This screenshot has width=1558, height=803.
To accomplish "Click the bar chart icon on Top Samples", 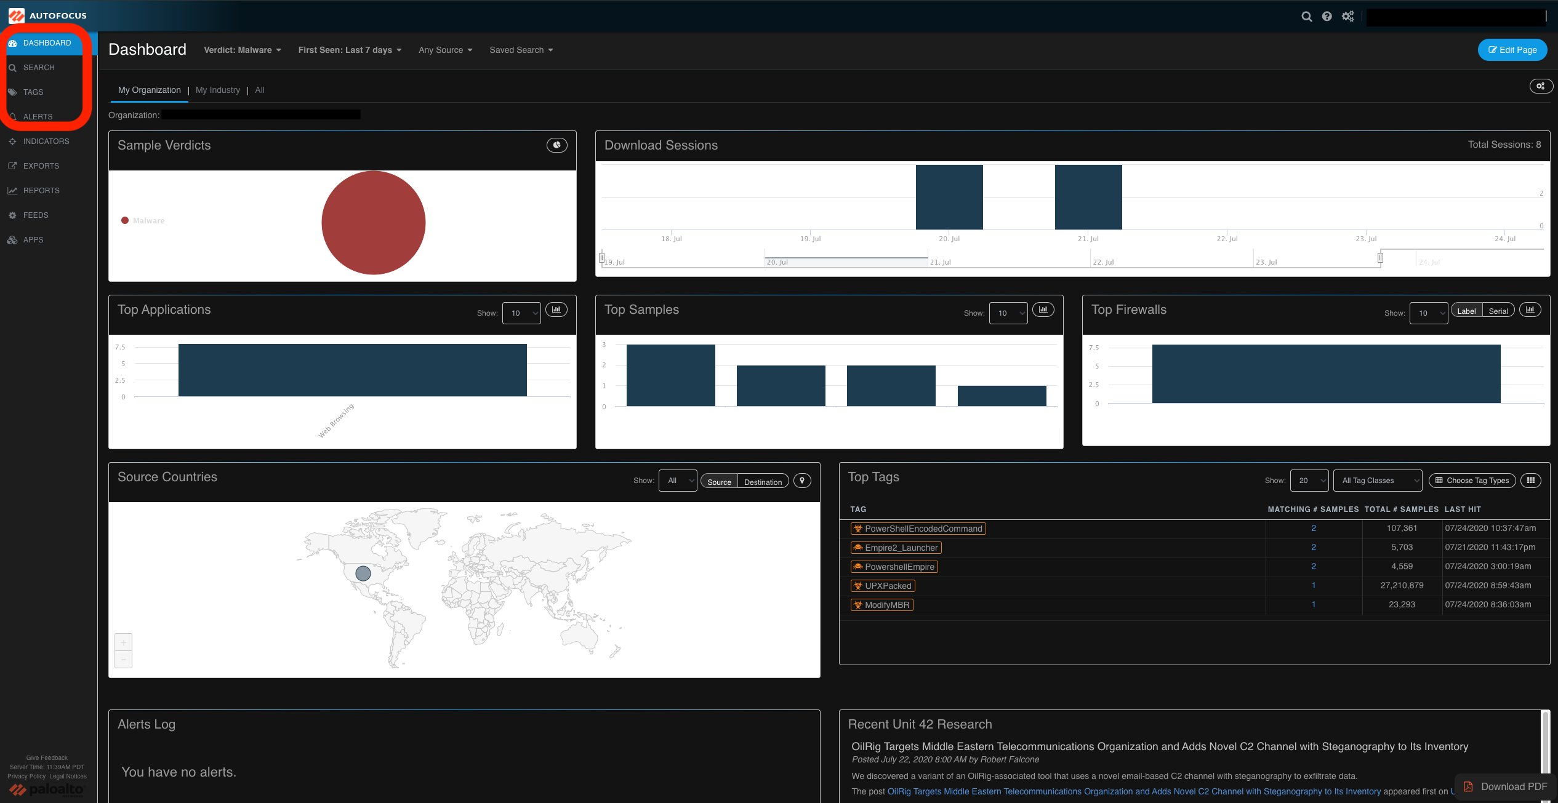I will tap(1043, 310).
